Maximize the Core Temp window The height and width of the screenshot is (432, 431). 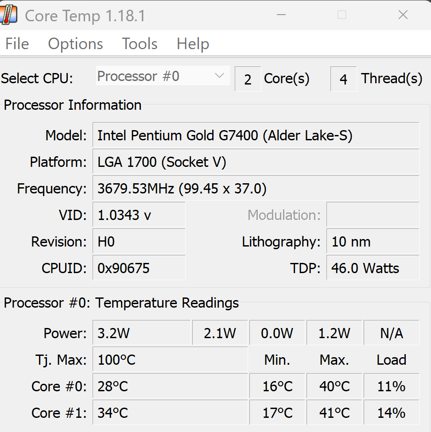click(x=342, y=15)
